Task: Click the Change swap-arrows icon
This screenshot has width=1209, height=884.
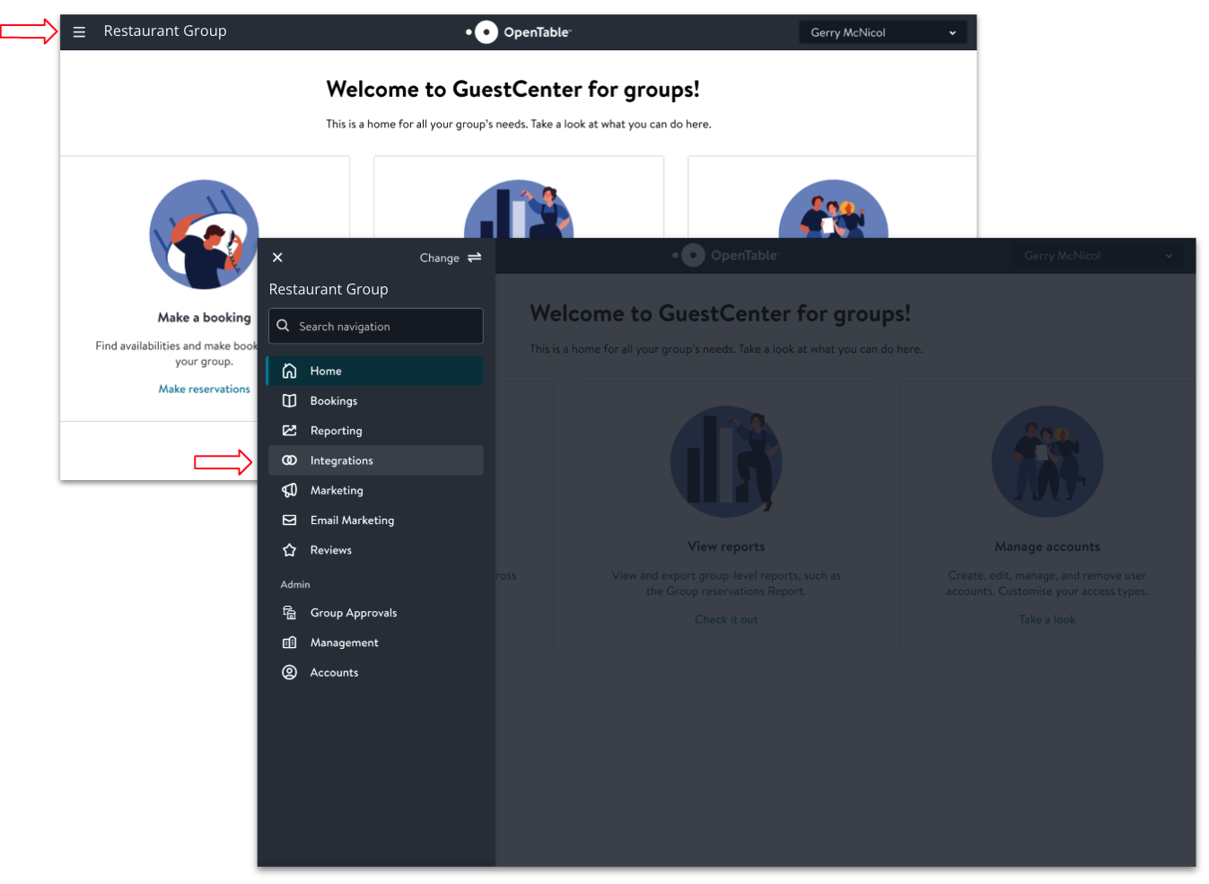Action: click(x=474, y=258)
